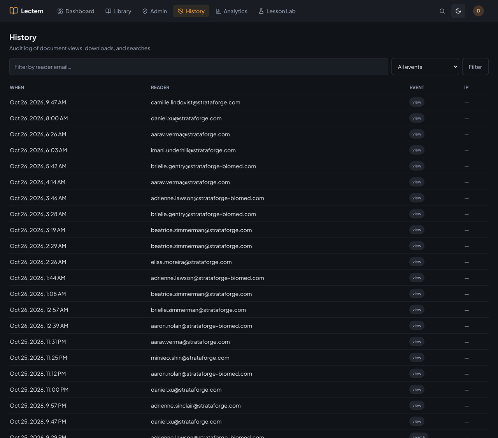Viewport: 498px width, 438px height.
Task: Click the Oct 26, 2026, 12:39 AM timestamp
Action: coord(39,326)
